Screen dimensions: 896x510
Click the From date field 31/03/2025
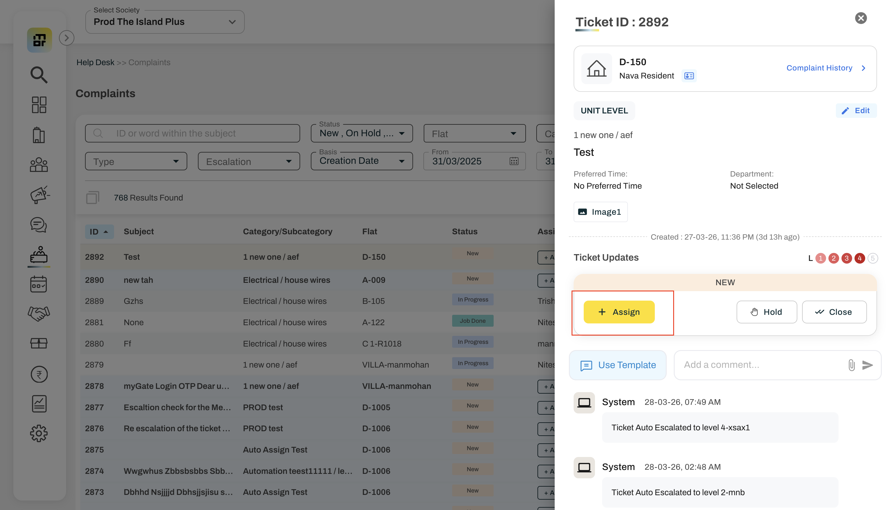(474, 161)
